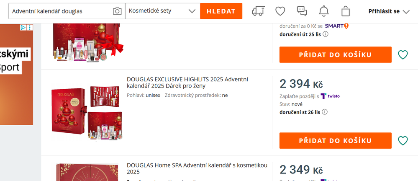Open the shopping bag cart icon
Image resolution: width=418 pixels, height=181 pixels.
click(346, 11)
